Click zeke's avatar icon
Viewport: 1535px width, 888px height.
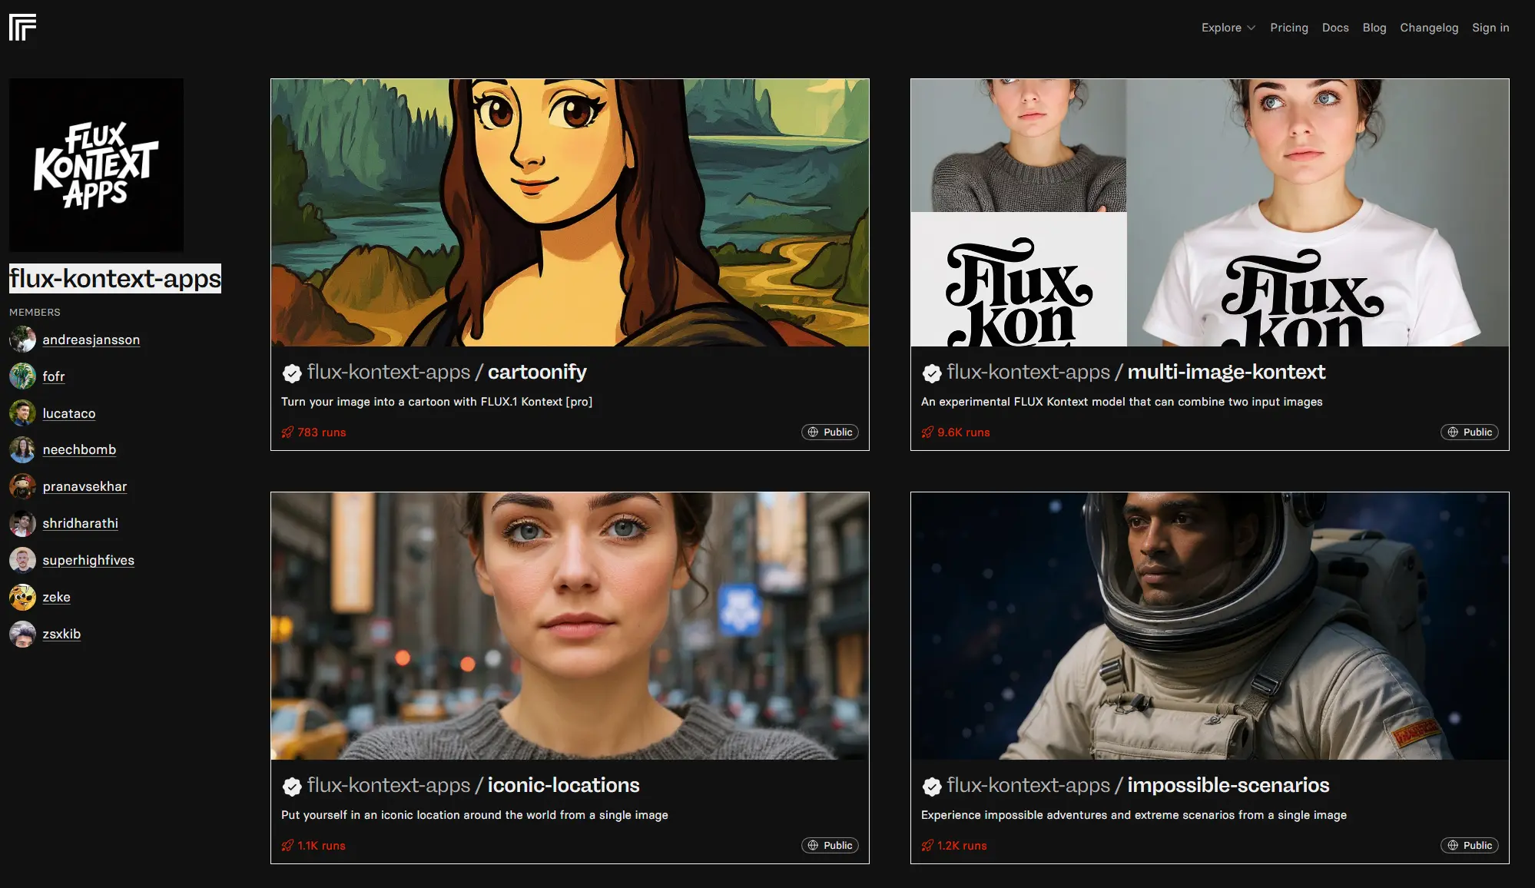22,597
